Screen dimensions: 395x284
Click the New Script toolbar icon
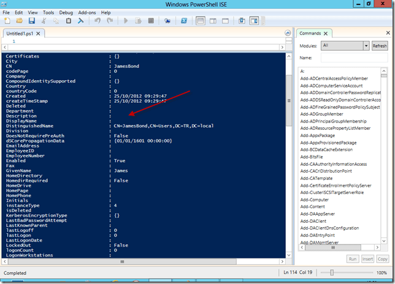click(7, 21)
